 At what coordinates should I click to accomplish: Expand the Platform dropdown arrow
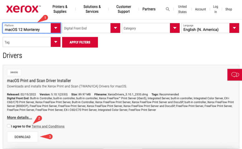(56, 28)
